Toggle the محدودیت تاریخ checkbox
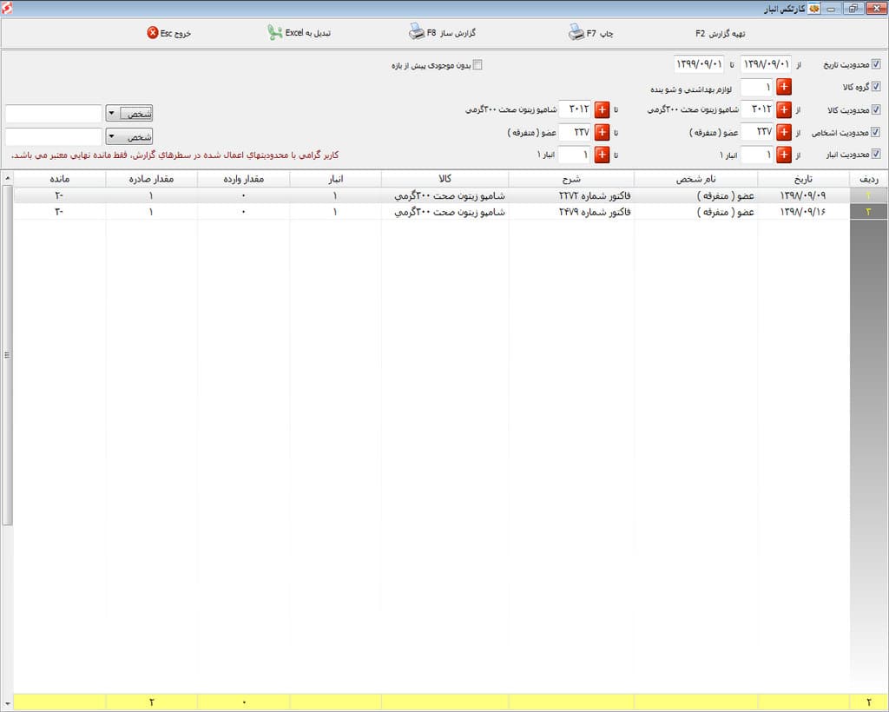Image resolution: width=889 pixels, height=712 pixels. (876, 64)
